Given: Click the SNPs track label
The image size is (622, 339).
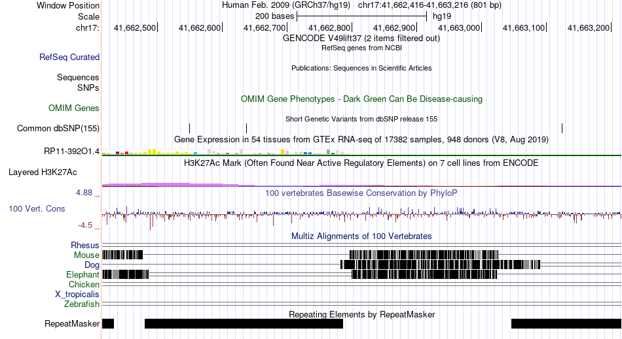Looking at the screenshot, I should pyautogui.click(x=88, y=88).
